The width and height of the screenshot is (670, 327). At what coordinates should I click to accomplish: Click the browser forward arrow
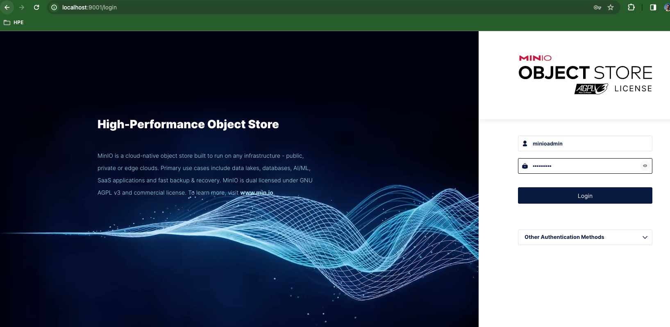[22, 7]
